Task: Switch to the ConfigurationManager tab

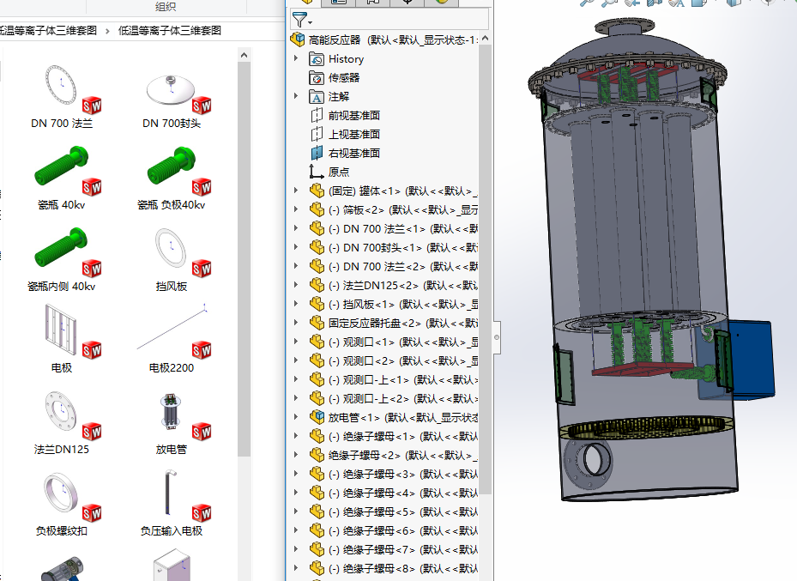Action: (x=374, y=2)
